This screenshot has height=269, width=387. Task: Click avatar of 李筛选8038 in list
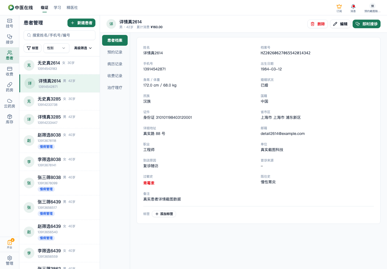pos(29,162)
